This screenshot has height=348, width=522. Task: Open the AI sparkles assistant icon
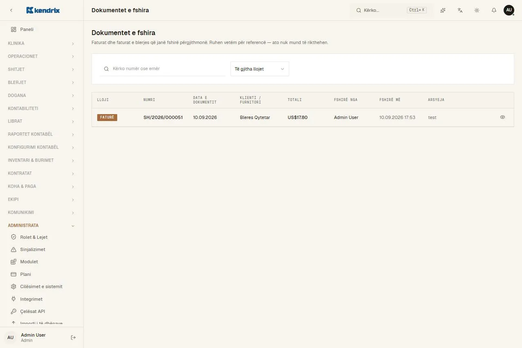click(x=443, y=10)
